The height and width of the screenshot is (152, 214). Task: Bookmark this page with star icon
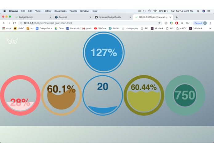pos(159,23)
